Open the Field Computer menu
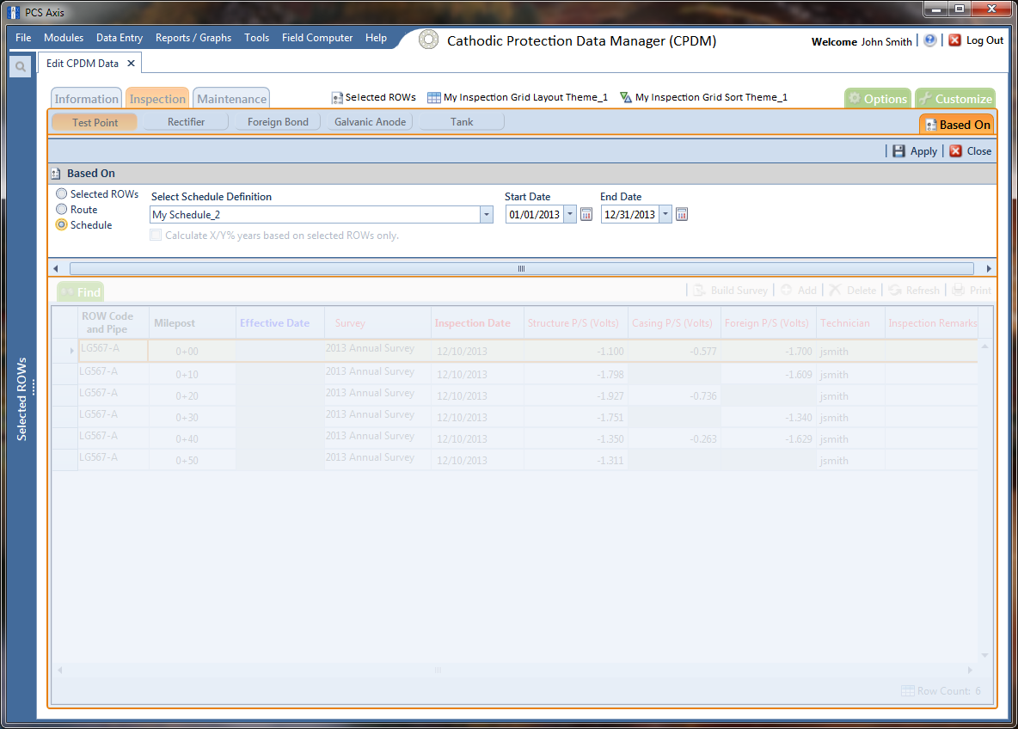 coord(317,38)
